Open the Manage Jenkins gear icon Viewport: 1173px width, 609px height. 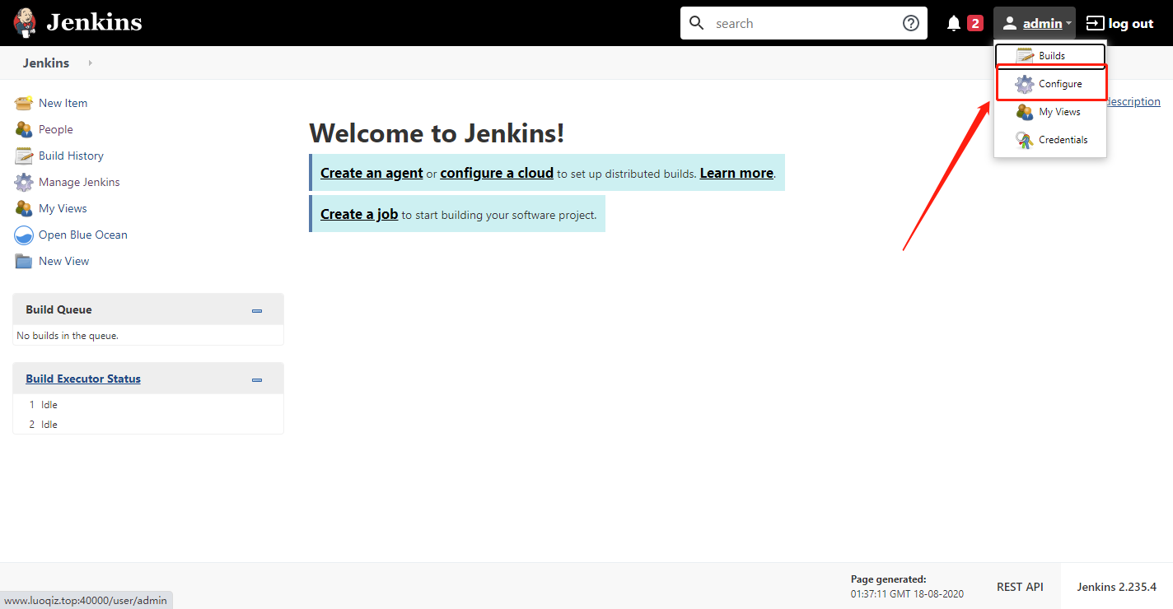click(x=24, y=182)
